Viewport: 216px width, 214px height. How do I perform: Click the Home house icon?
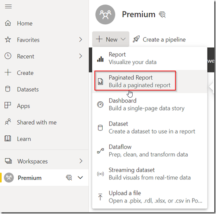8,23
